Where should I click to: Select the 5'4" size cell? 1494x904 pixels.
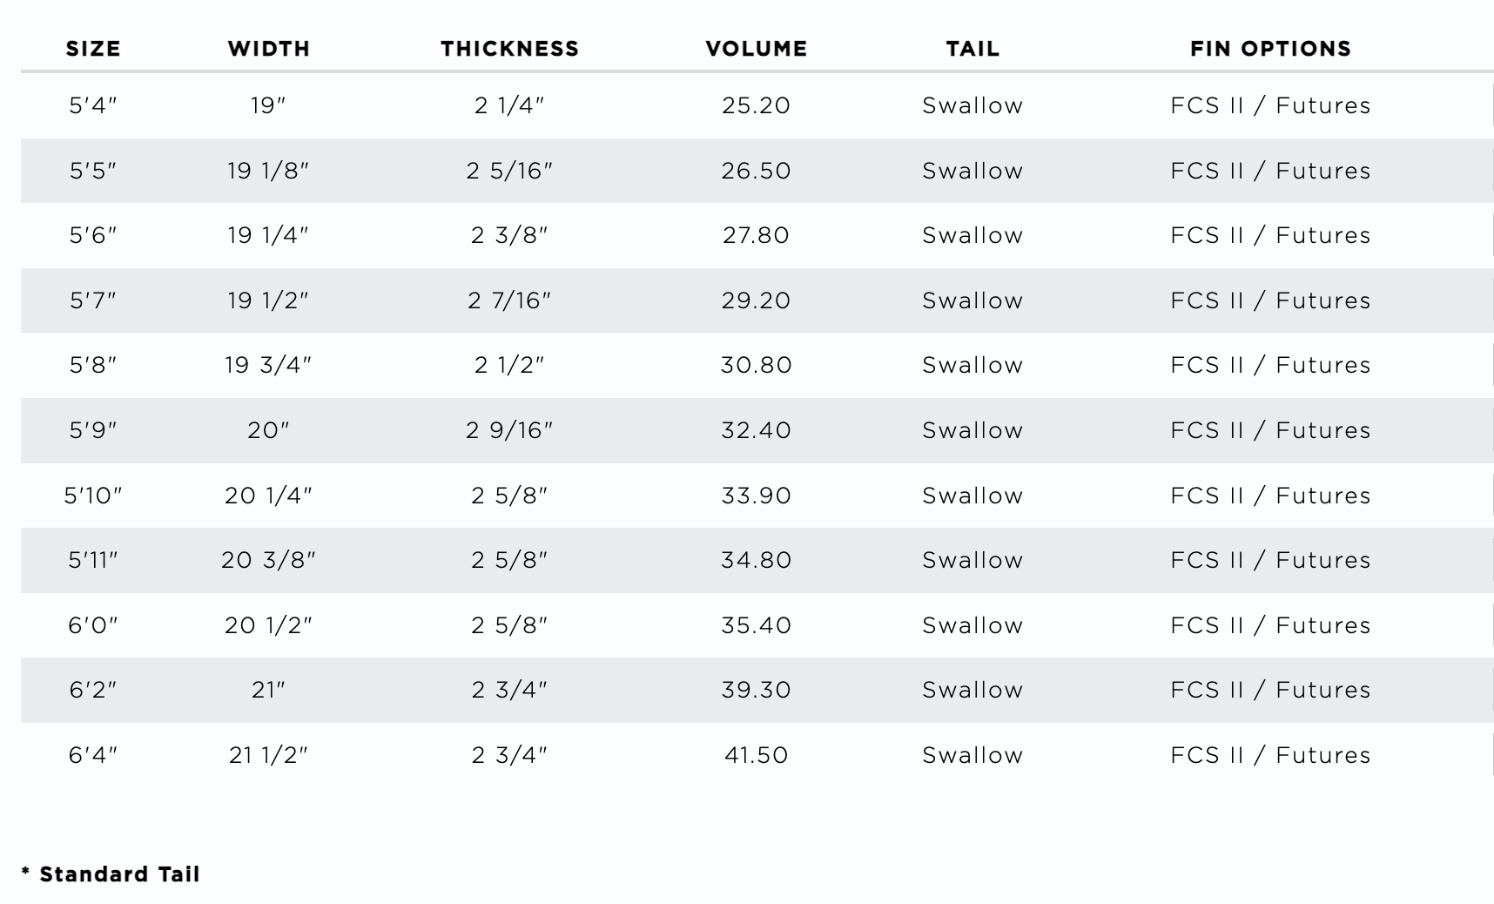pos(93,105)
